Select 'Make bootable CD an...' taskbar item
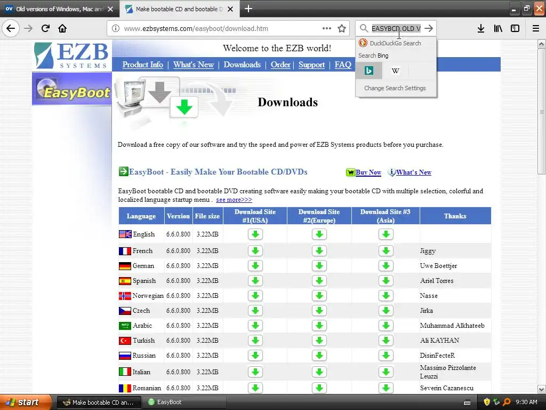This screenshot has height=410, width=546. pyautogui.click(x=99, y=403)
